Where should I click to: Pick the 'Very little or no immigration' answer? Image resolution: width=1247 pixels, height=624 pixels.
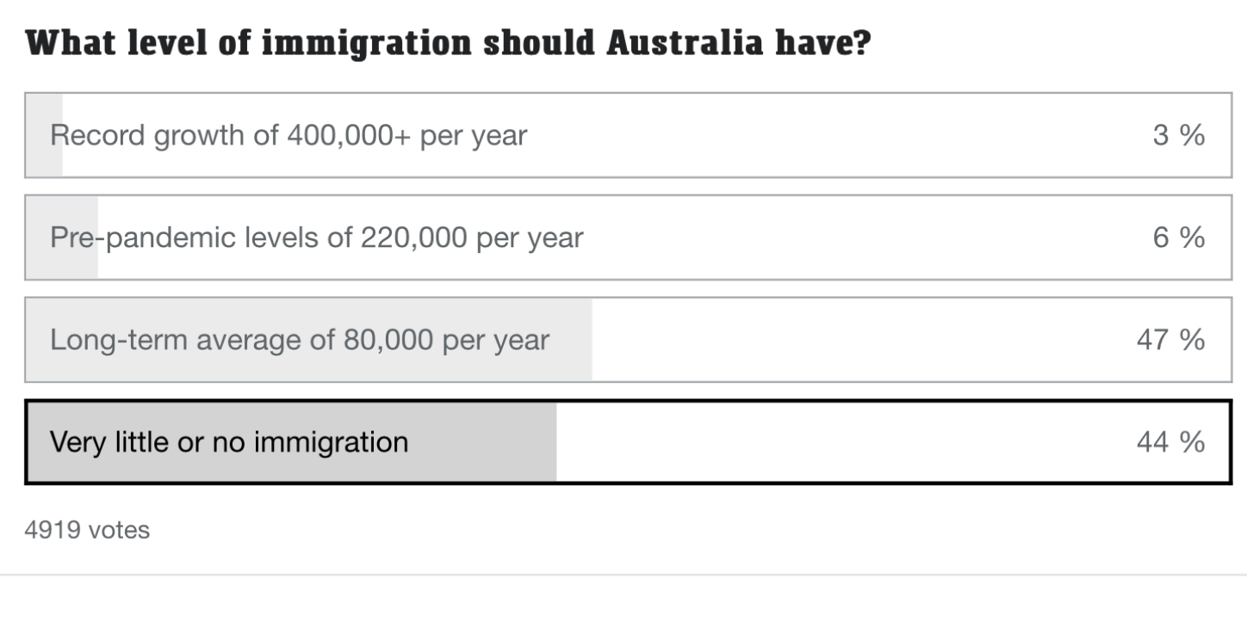coord(628,442)
